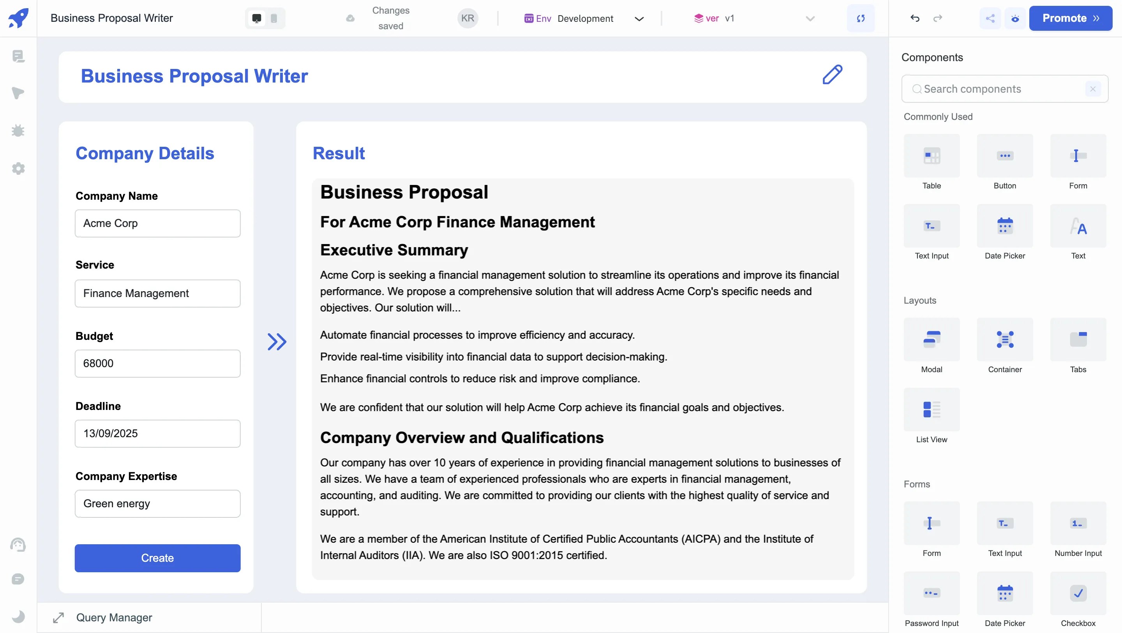Open support via the headset icon
The height and width of the screenshot is (633, 1122).
18,545
